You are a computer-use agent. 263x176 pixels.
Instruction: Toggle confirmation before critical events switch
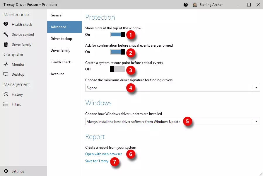[117, 52]
